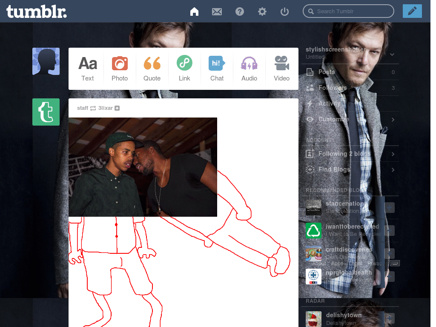
Task: Click the Following blogs person icon
Action: click(x=310, y=153)
